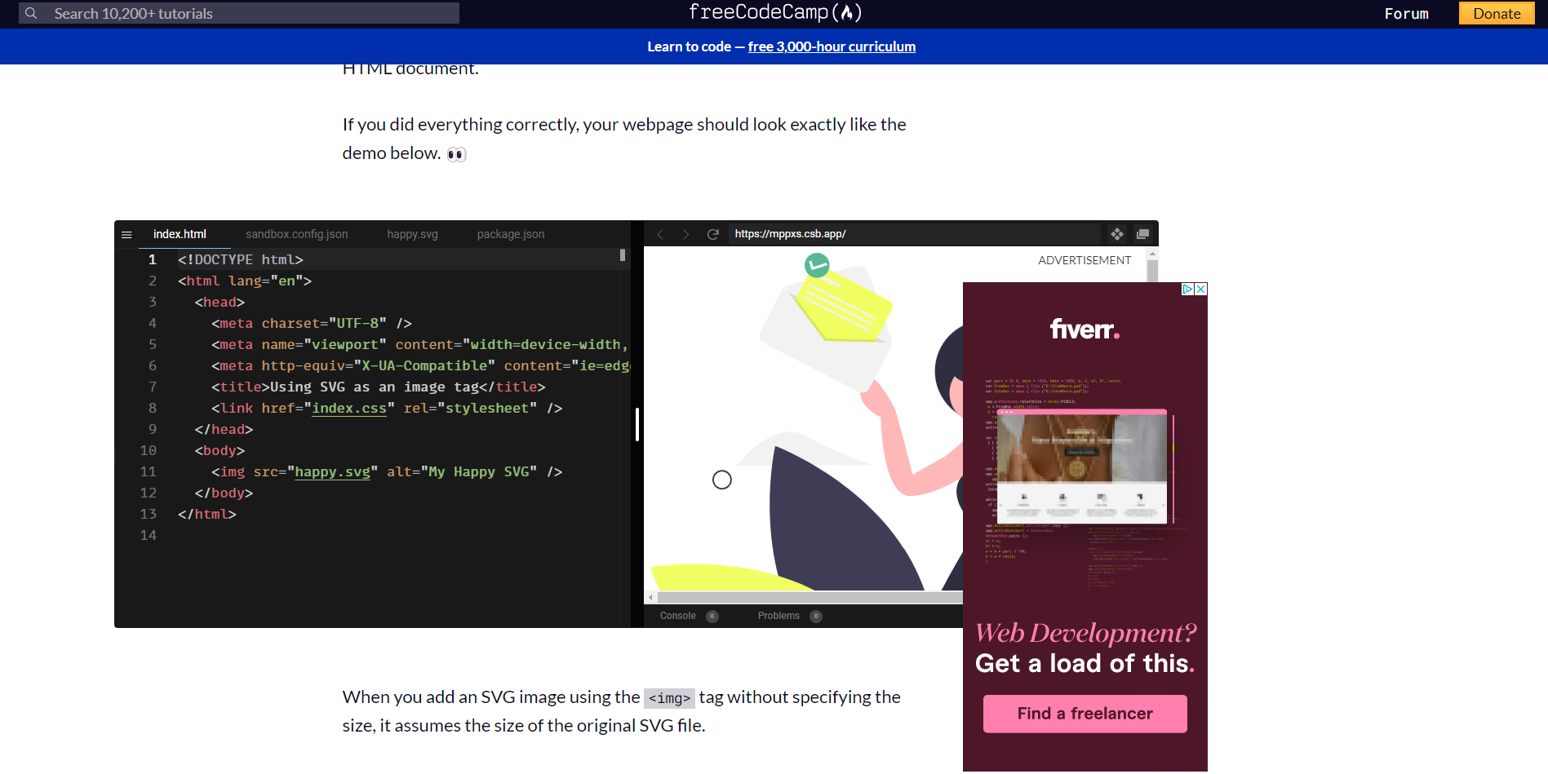Viewport: 1548px width, 774px height.
Task: Open the Console panel
Action: click(x=677, y=615)
